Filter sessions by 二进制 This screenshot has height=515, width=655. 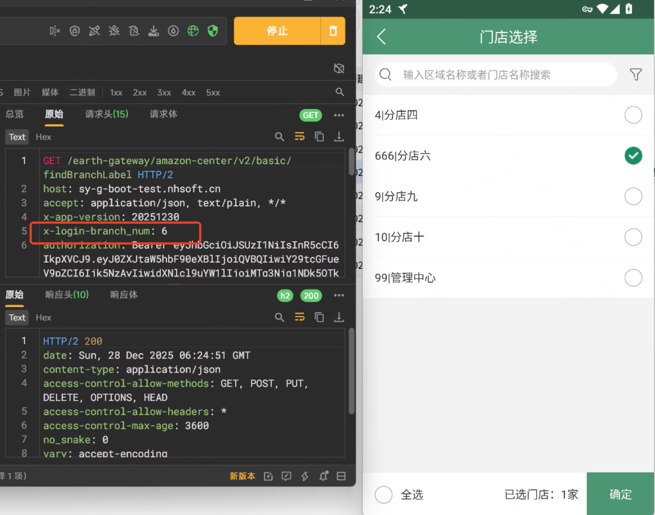click(82, 92)
